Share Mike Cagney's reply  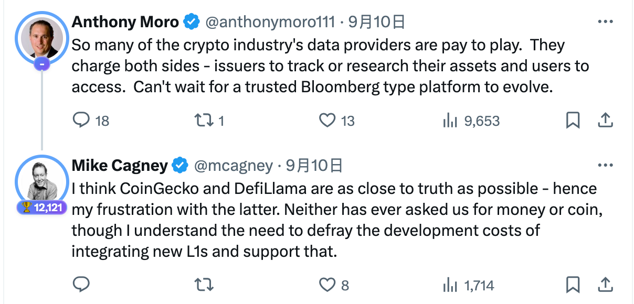click(605, 286)
